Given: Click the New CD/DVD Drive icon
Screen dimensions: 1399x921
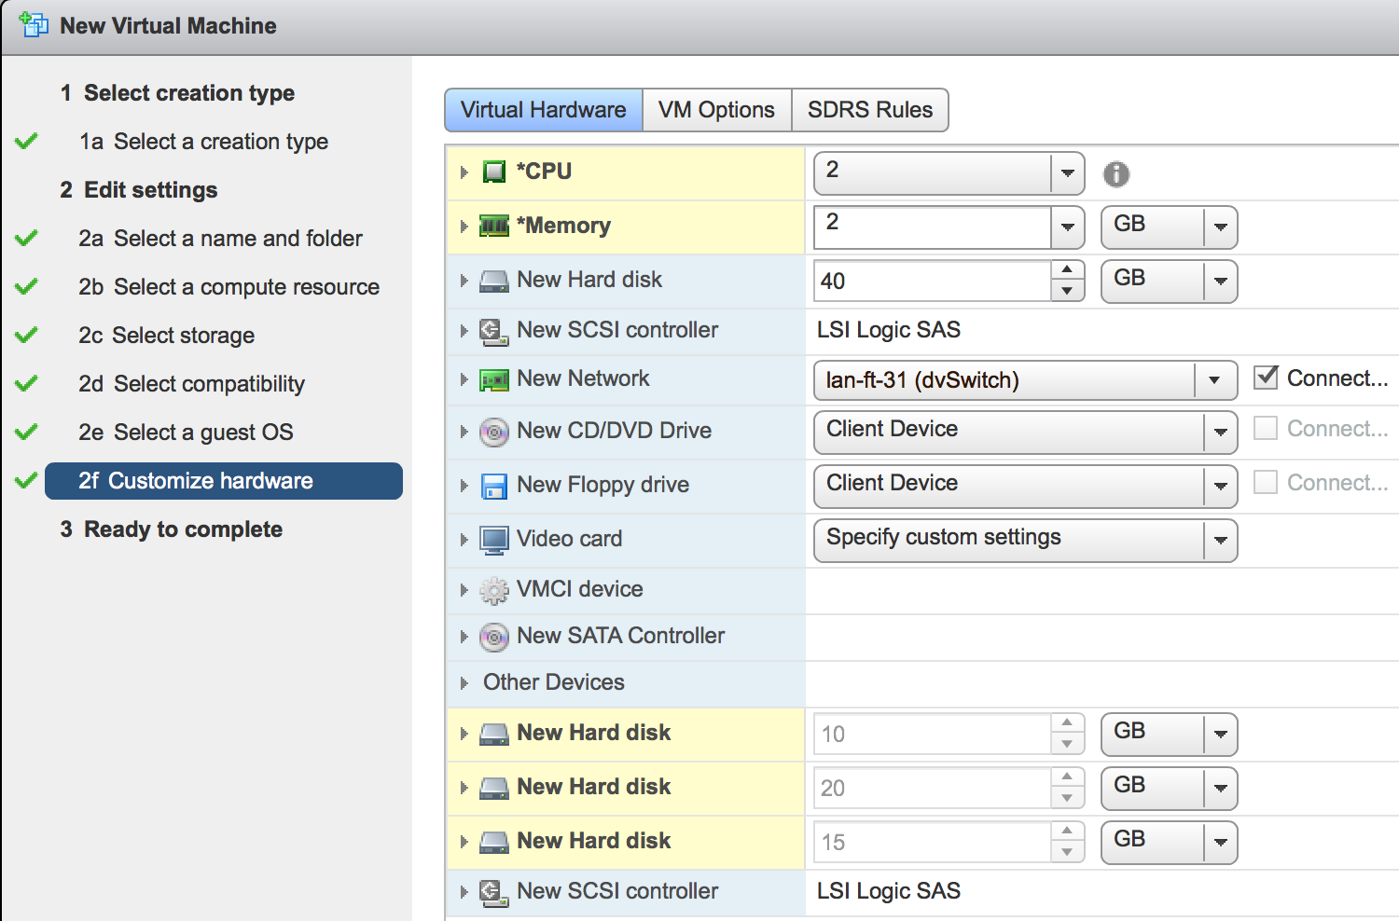Looking at the screenshot, I should 492,431.
